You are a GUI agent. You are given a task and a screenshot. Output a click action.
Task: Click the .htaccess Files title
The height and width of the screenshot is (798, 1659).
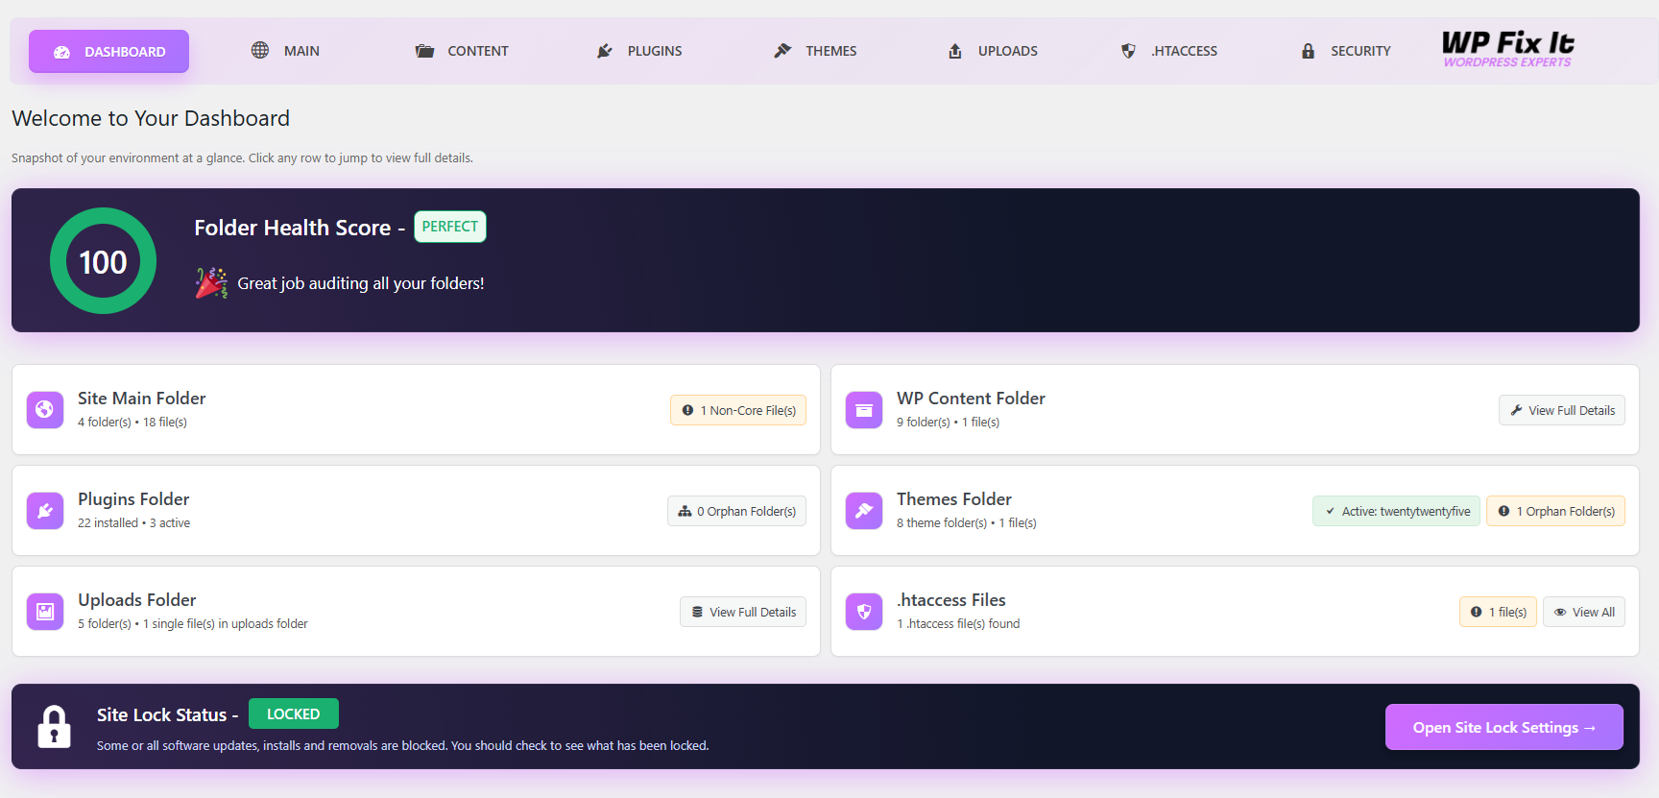(951, 599)
